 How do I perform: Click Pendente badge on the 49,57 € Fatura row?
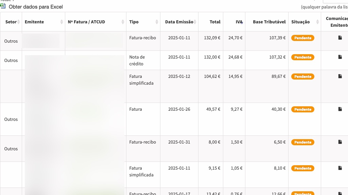click(x=302, y=110)
